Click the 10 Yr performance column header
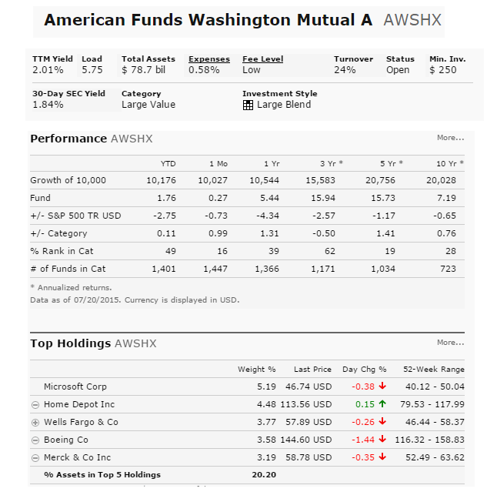497x502 pixels. tap(450, 163)
